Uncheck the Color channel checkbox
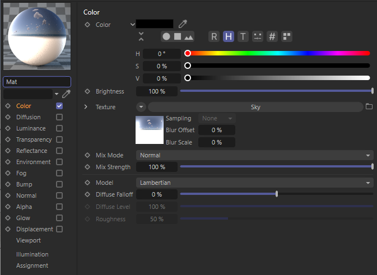This screenshot has height=275, width=377. [59, 106]
